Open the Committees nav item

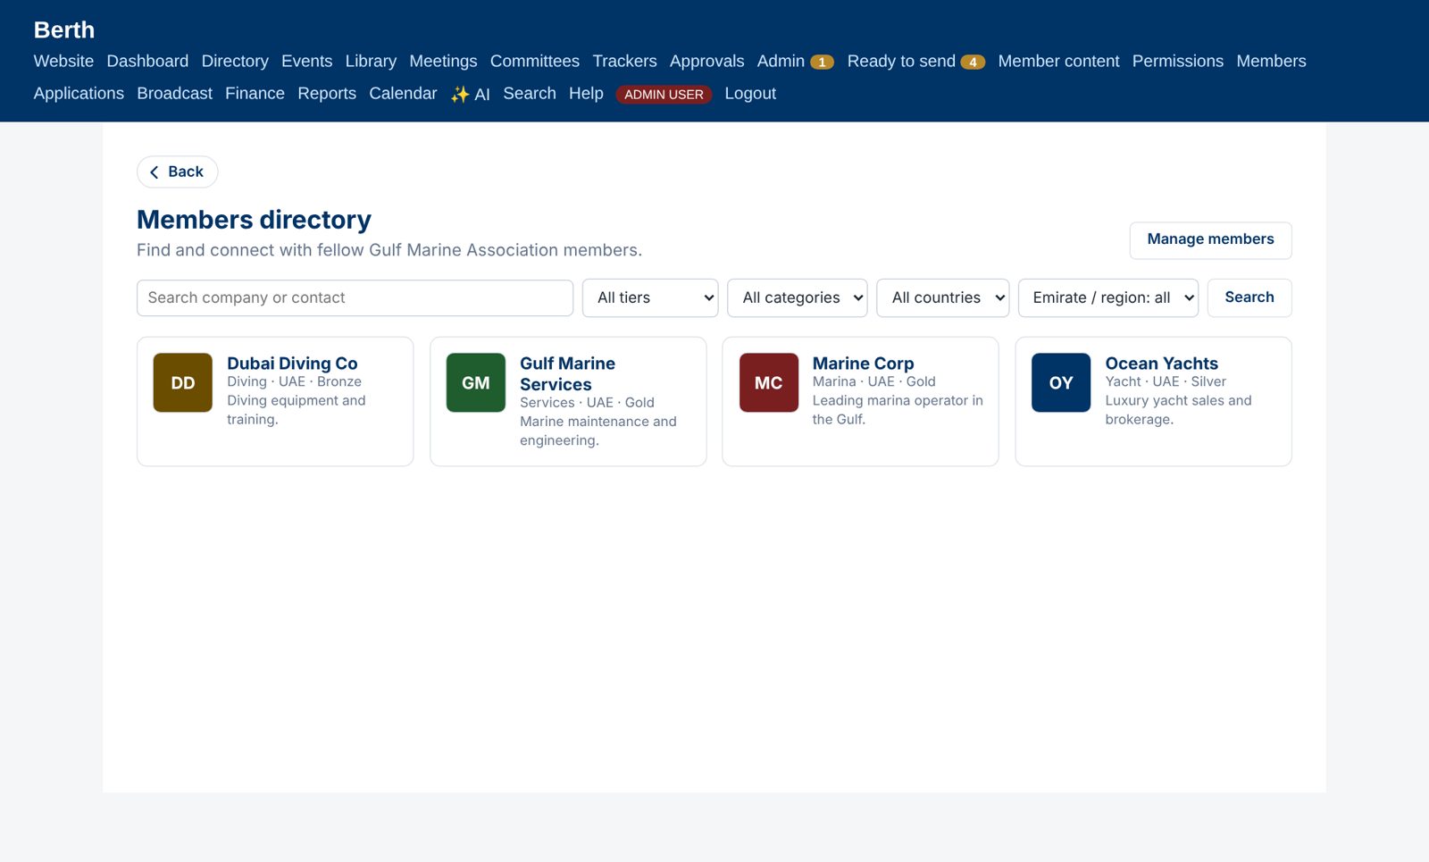click(x=534, y=61)
